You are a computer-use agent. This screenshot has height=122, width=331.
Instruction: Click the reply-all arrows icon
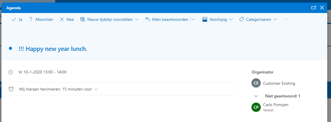[147, 19]
